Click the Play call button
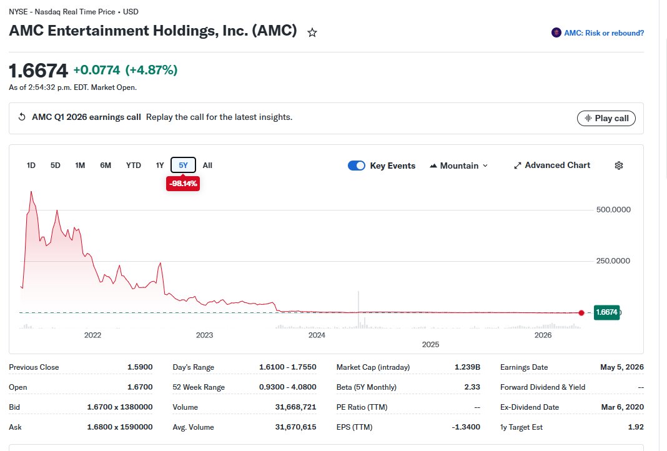Image resolution: width=667 pixels, height=451 pixels. click(606, 118)
